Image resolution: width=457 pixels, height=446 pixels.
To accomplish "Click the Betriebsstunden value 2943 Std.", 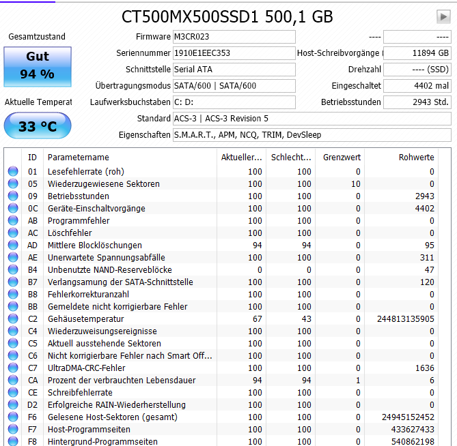I will pyautogui.click(x=417, y=102).
